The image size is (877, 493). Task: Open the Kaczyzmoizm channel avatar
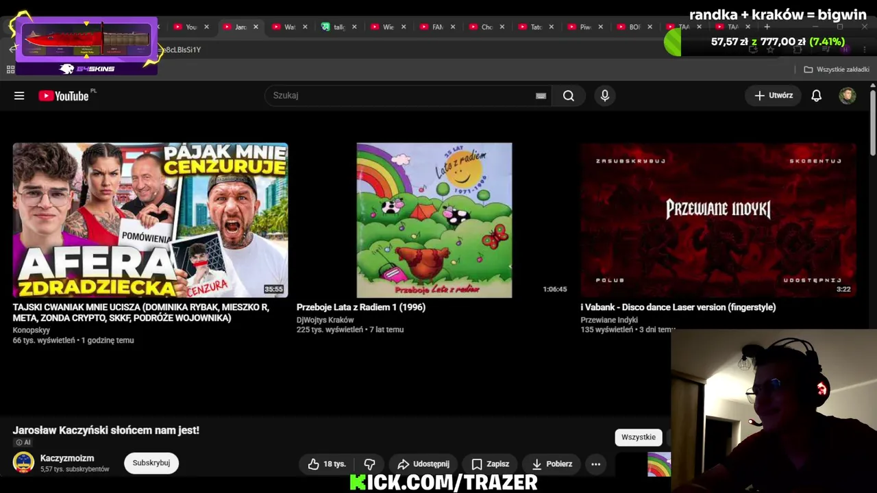tap(24, 463)
